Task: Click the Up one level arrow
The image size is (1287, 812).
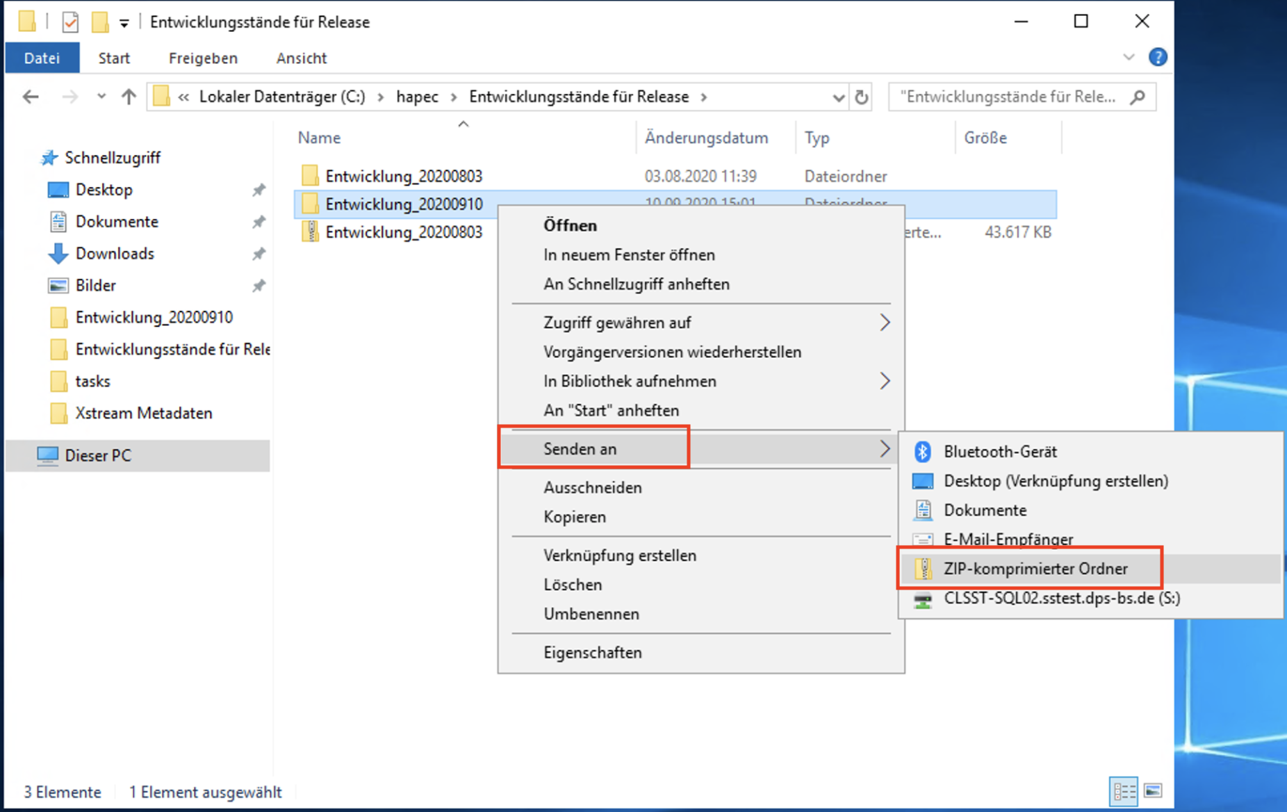Action: click(129, 97)
